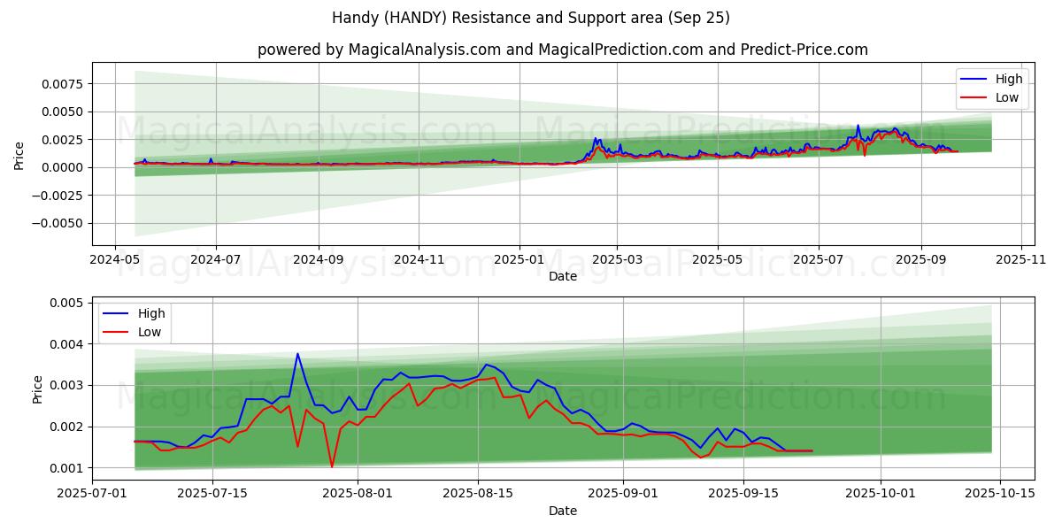Click the bottom chart x-axis label '2025-08-15'
Image resolution: width=1062 pixels, height=531 pixels.
pyautogui.click(x=478, y=496)
